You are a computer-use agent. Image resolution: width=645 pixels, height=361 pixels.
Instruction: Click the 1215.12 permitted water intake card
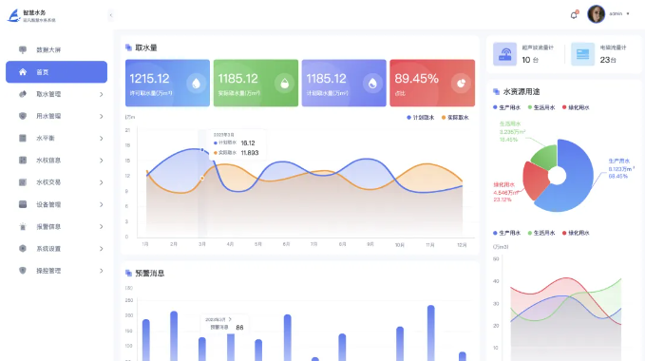click(167, 83)
